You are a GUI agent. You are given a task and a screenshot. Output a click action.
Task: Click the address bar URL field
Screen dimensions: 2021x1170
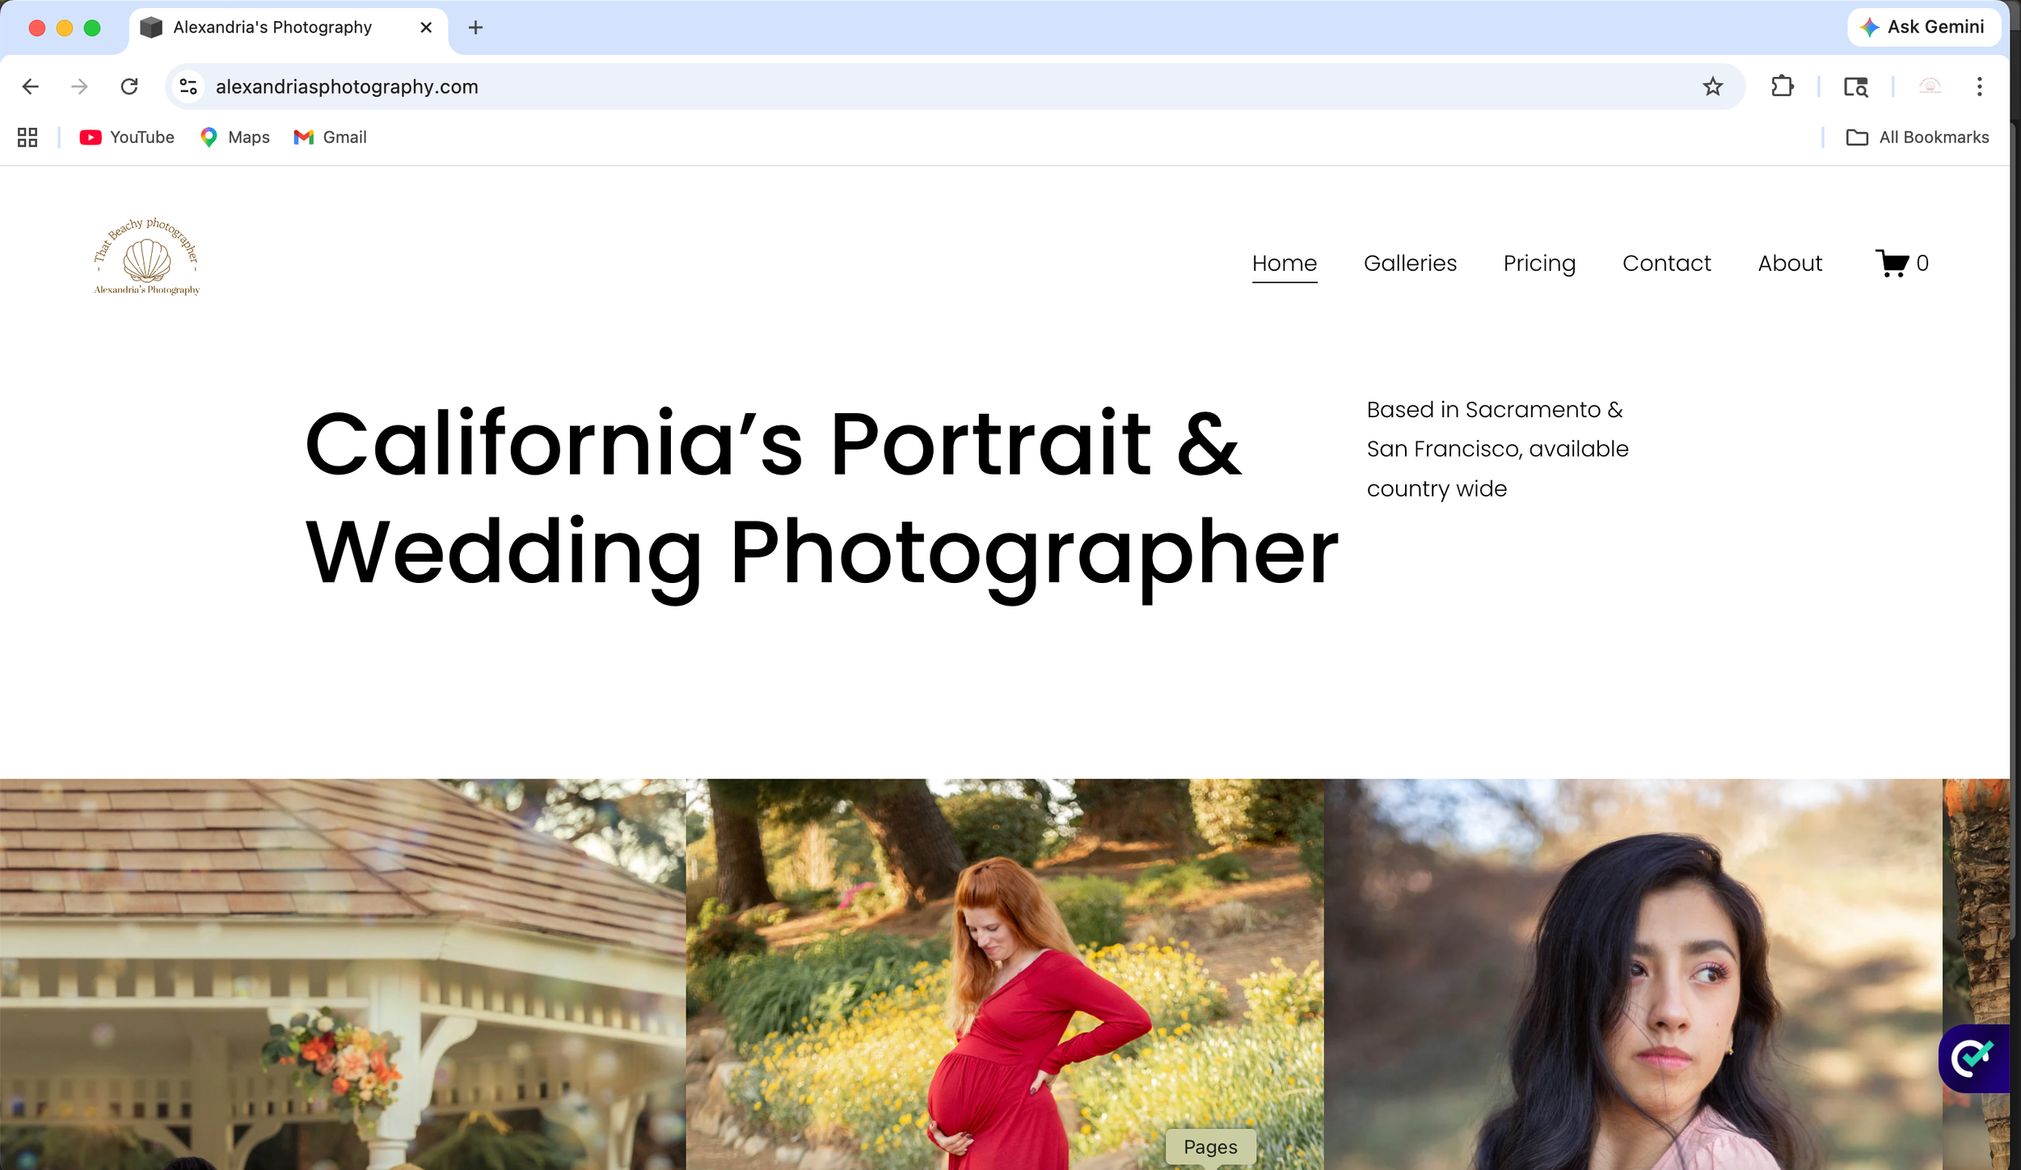click(954, 87)
